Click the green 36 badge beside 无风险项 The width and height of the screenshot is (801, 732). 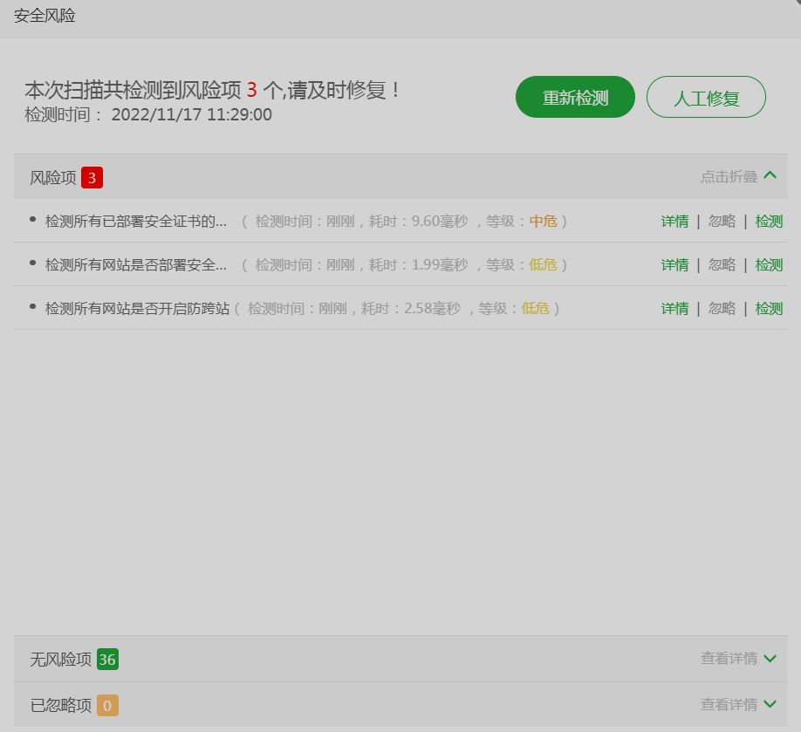[107, 660]
